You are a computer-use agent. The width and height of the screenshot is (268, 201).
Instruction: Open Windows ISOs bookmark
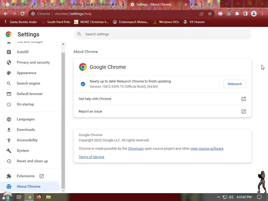pyautogui.click(x=166, y=22)
